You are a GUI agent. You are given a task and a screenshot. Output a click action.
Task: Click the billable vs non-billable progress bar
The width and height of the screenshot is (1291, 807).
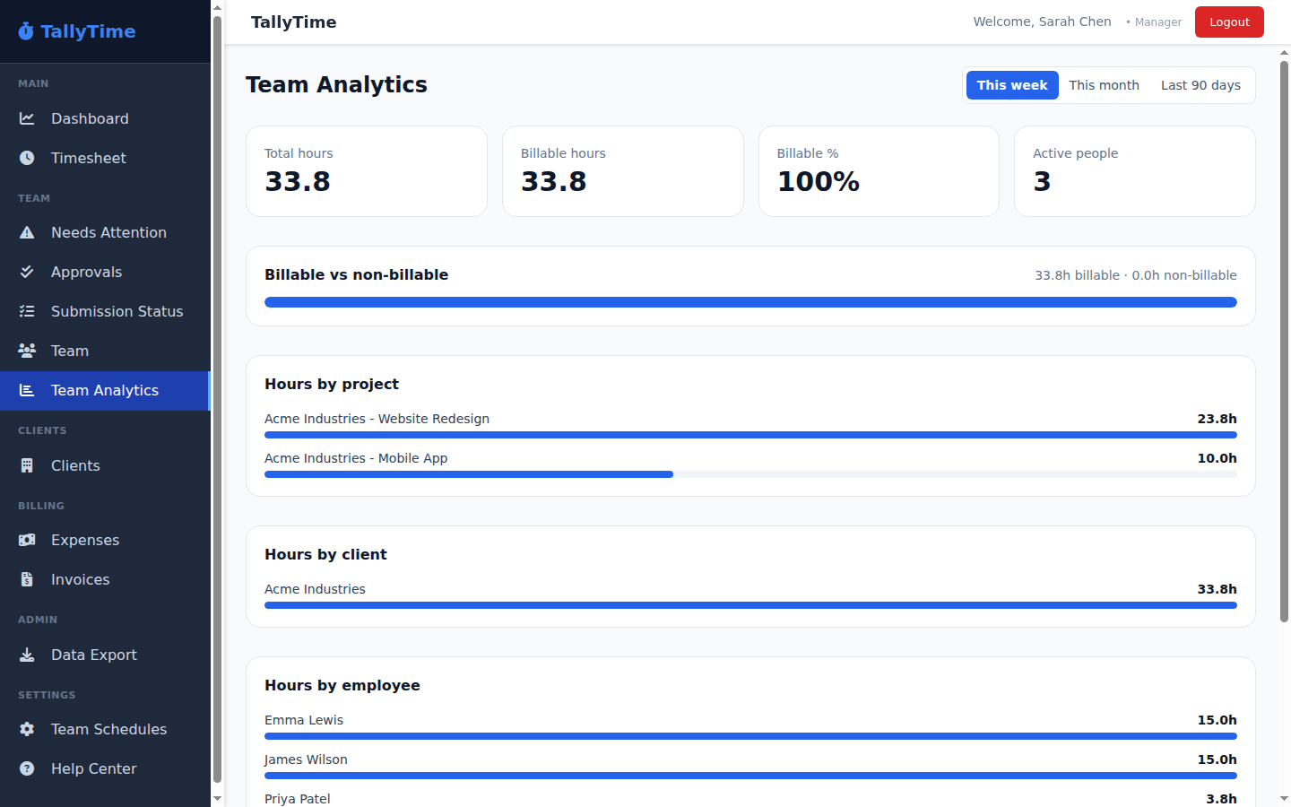coord(750,302)
